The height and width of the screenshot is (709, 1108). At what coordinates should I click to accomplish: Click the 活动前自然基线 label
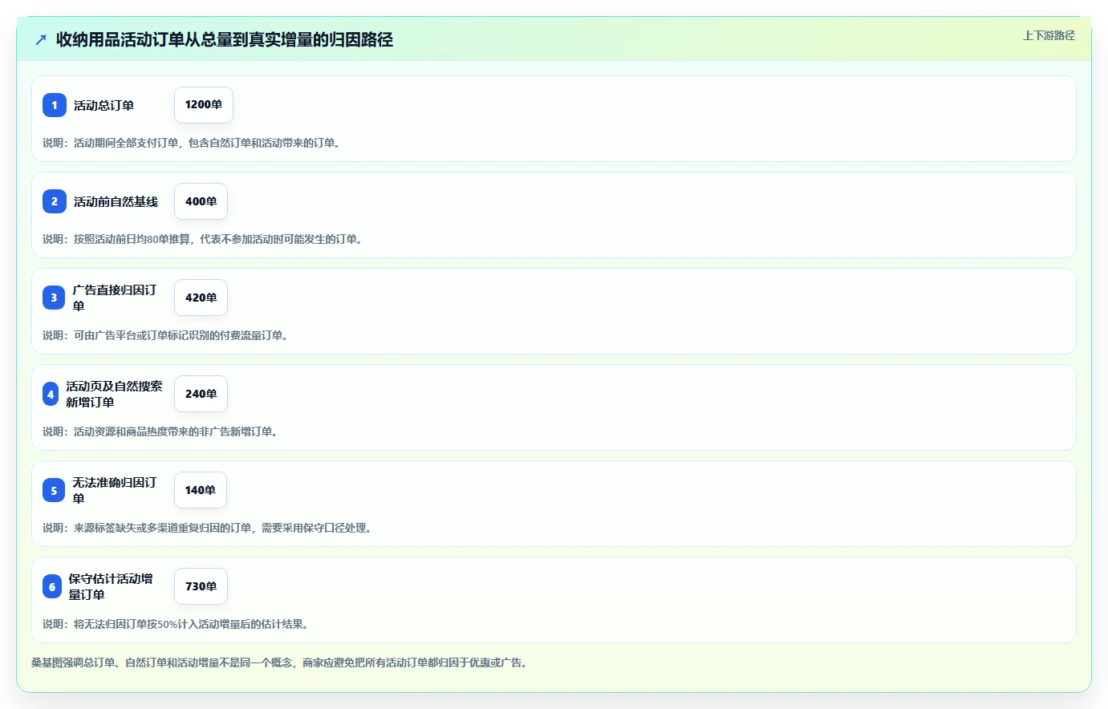click(116, 201)
